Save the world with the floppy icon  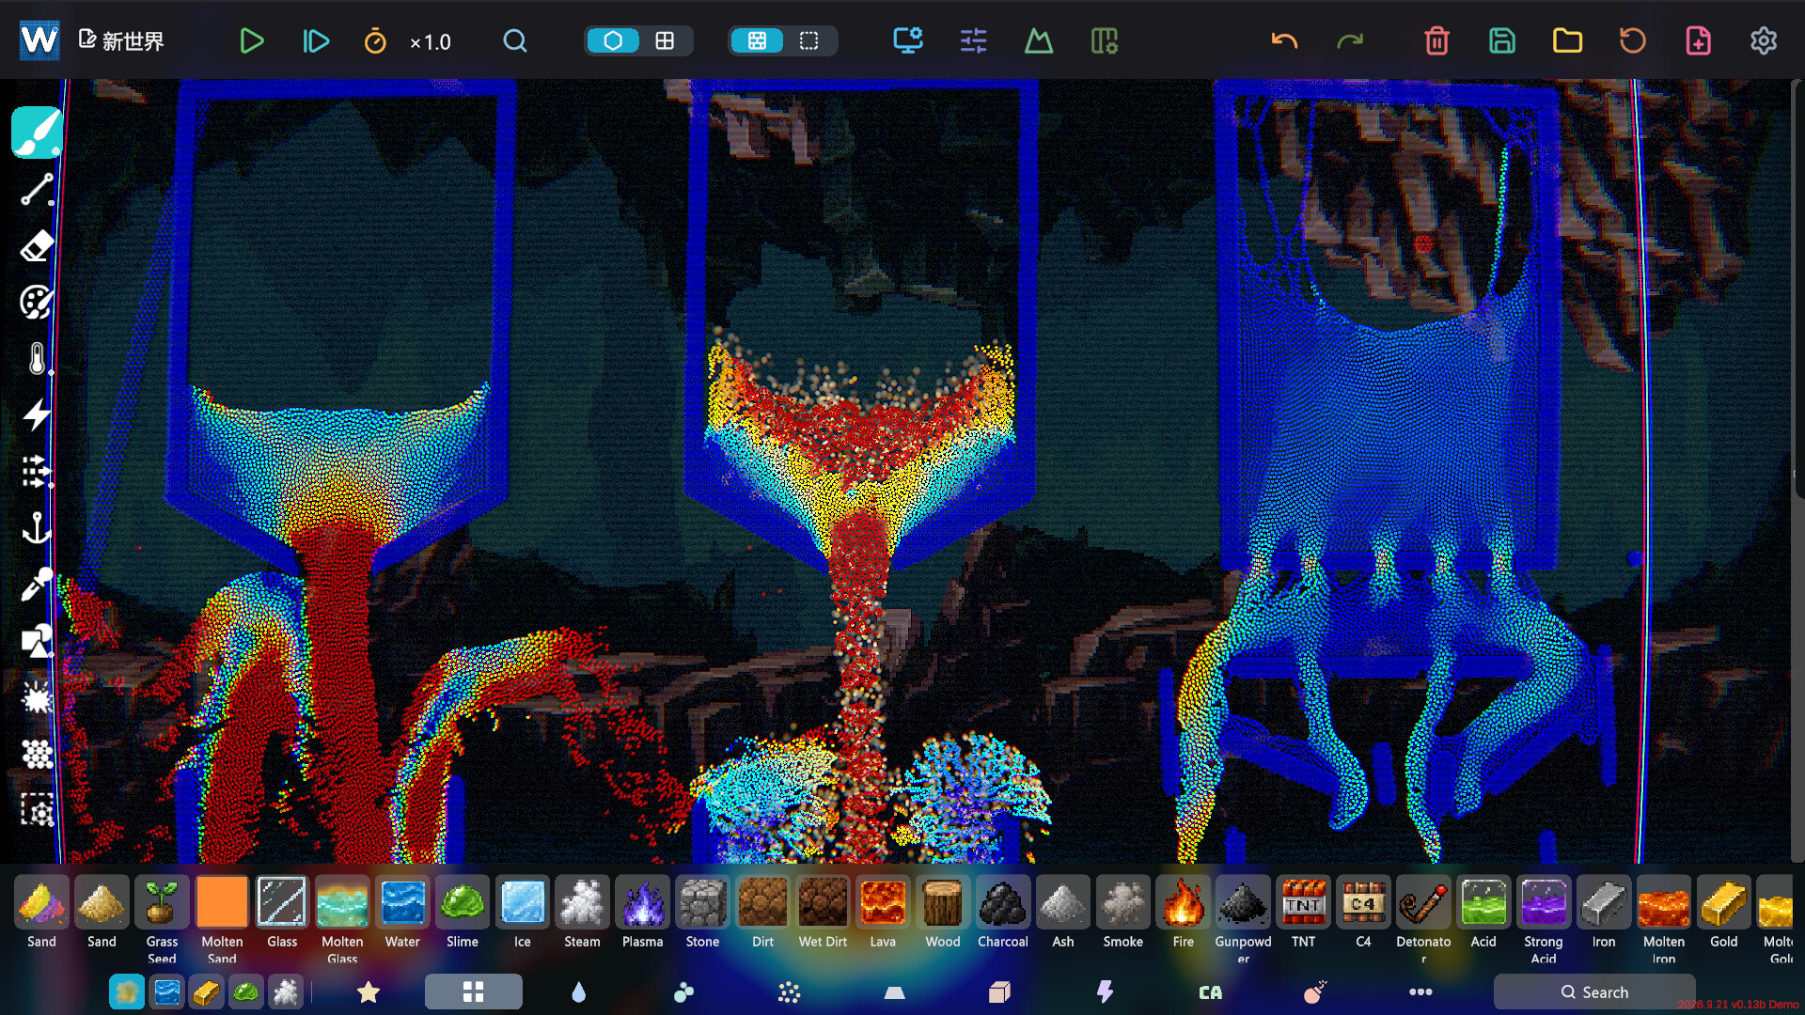click(x=1502, y=41)
